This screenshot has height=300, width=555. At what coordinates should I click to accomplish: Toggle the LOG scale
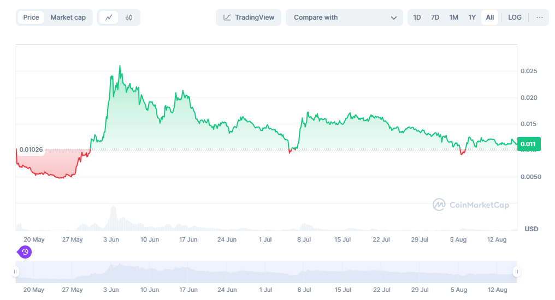(515, 17)
